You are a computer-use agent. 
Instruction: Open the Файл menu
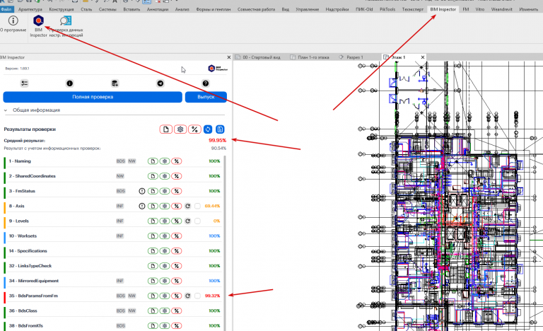[6, 9]
